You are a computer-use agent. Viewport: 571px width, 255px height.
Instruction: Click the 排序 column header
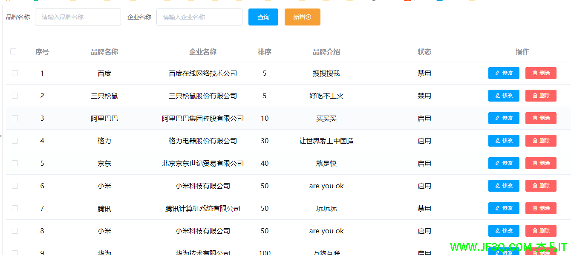[264, 51]
